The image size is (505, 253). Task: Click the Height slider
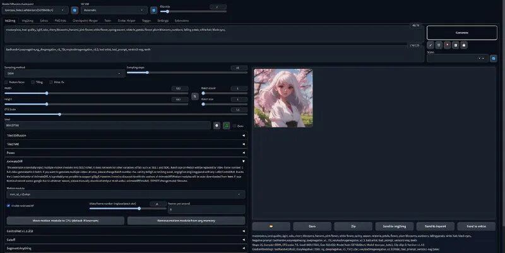tap(97, 104)
